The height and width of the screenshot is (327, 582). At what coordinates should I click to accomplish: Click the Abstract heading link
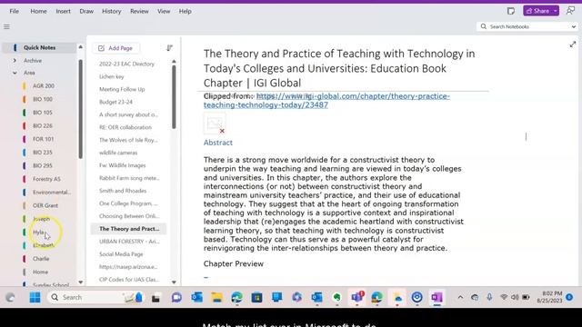218,143
